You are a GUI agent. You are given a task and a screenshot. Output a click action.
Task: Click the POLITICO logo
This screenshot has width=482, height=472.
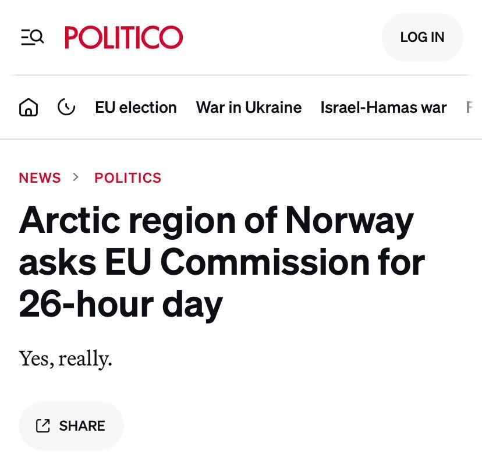123,38
